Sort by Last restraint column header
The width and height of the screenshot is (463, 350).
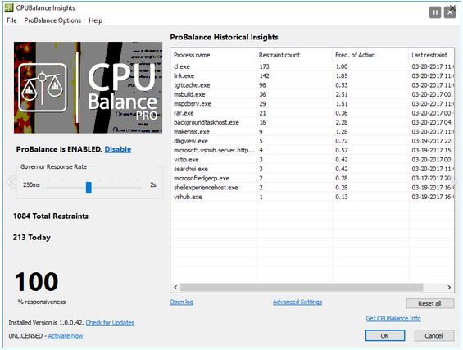tap(432, 55)
